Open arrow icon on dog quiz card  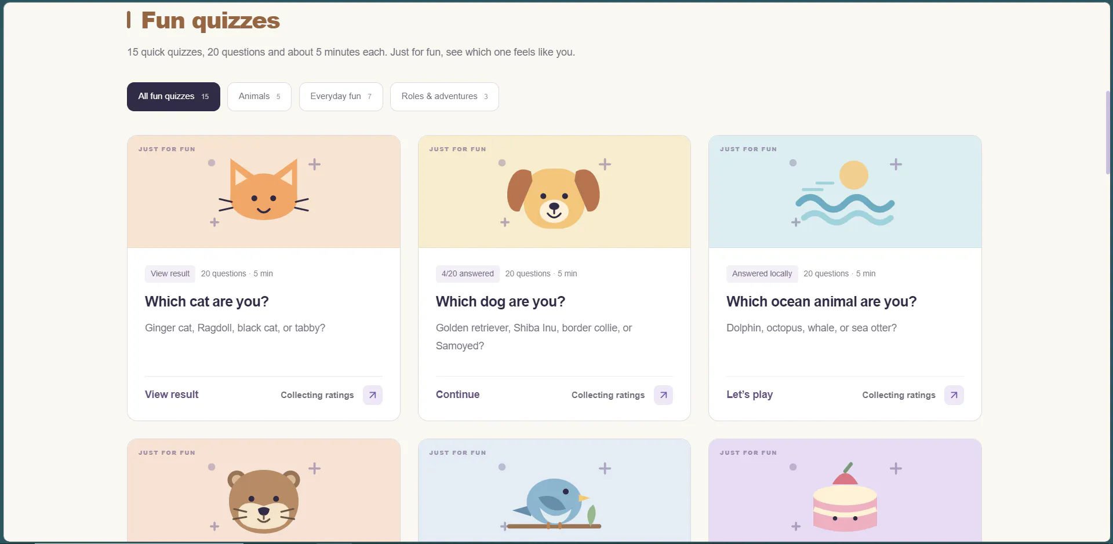[x=663, y=395]
